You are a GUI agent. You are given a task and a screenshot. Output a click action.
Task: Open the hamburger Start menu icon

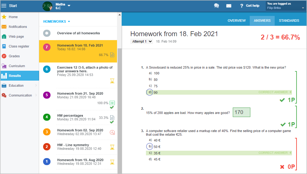pyautogui.click(x=4, y=6)
